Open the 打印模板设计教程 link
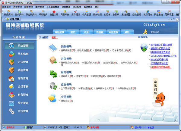 (160, 63)
